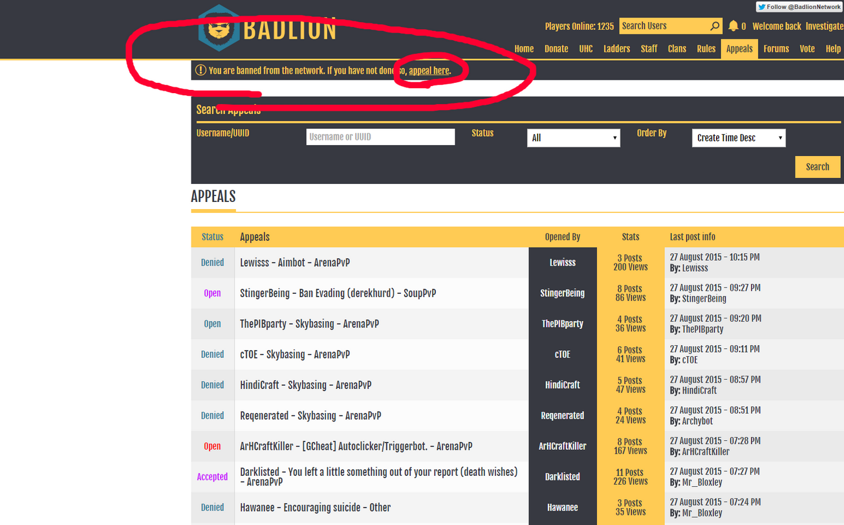The height and width of the screenshot is (525, 844).
Task: Click the 'appeal here' link
Action: coord(429,71)
